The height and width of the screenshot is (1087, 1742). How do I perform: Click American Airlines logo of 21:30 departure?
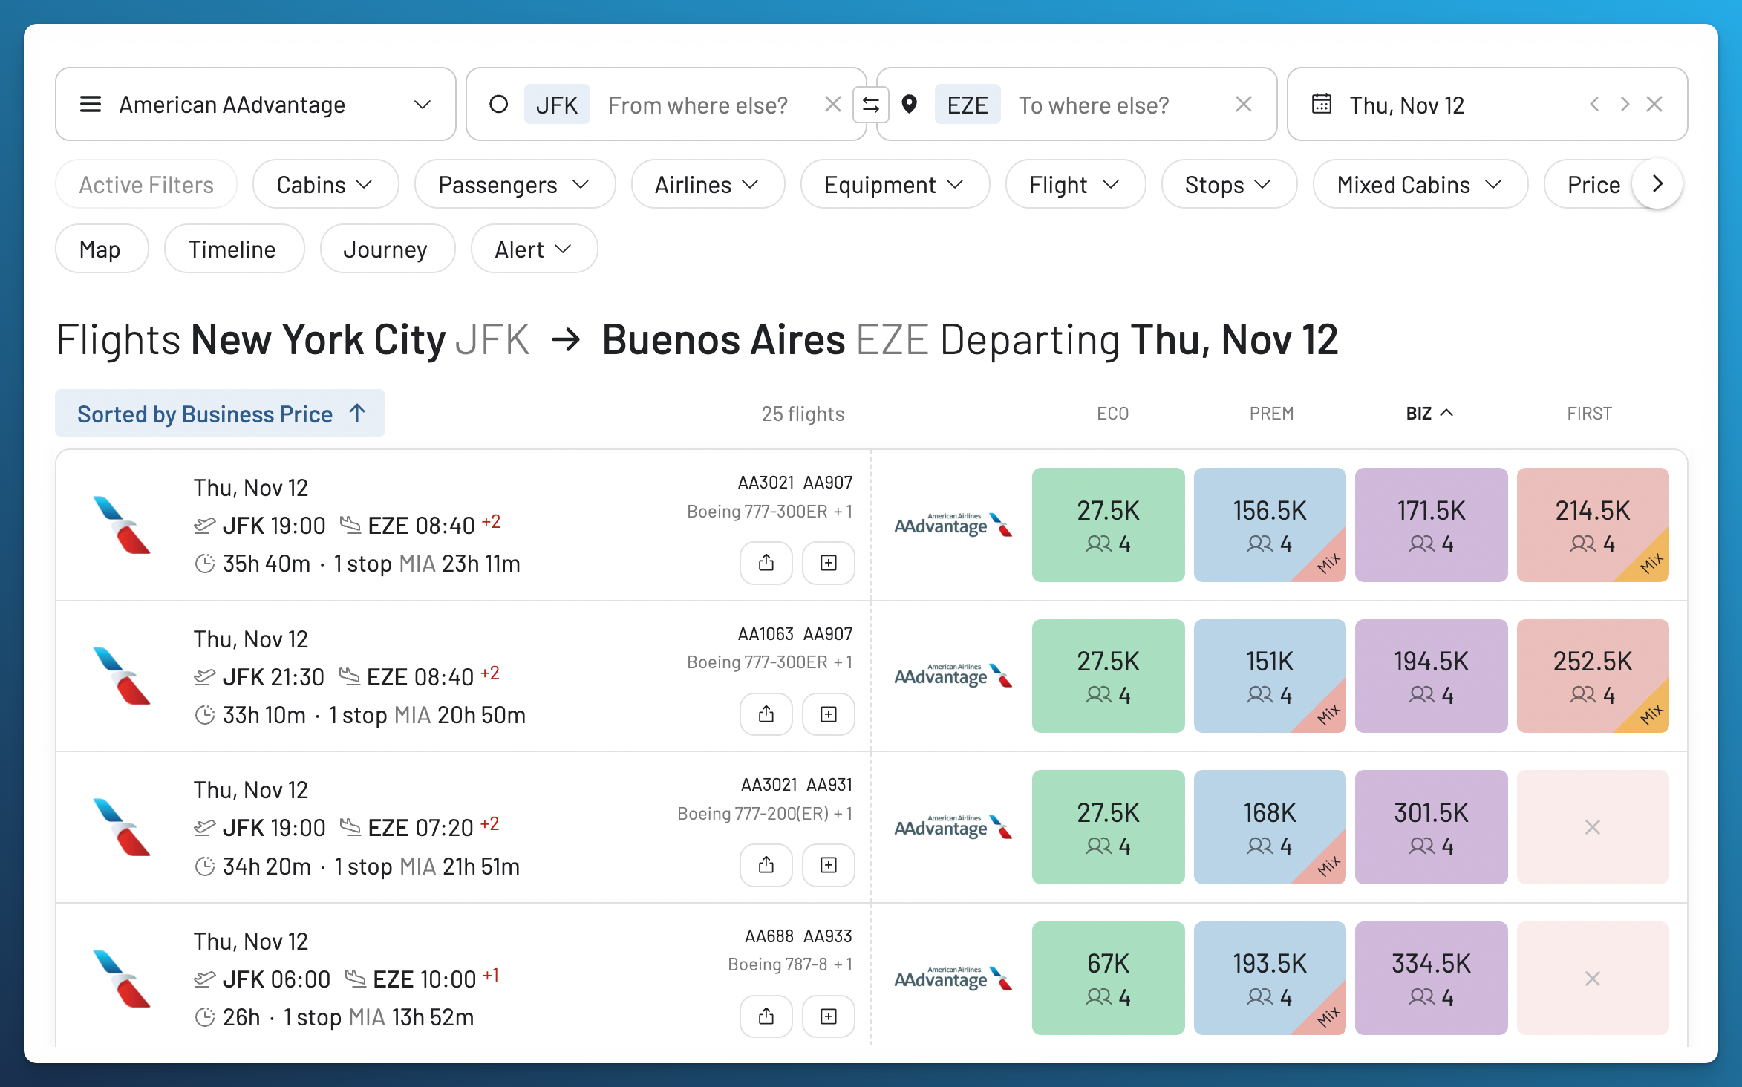122,676
